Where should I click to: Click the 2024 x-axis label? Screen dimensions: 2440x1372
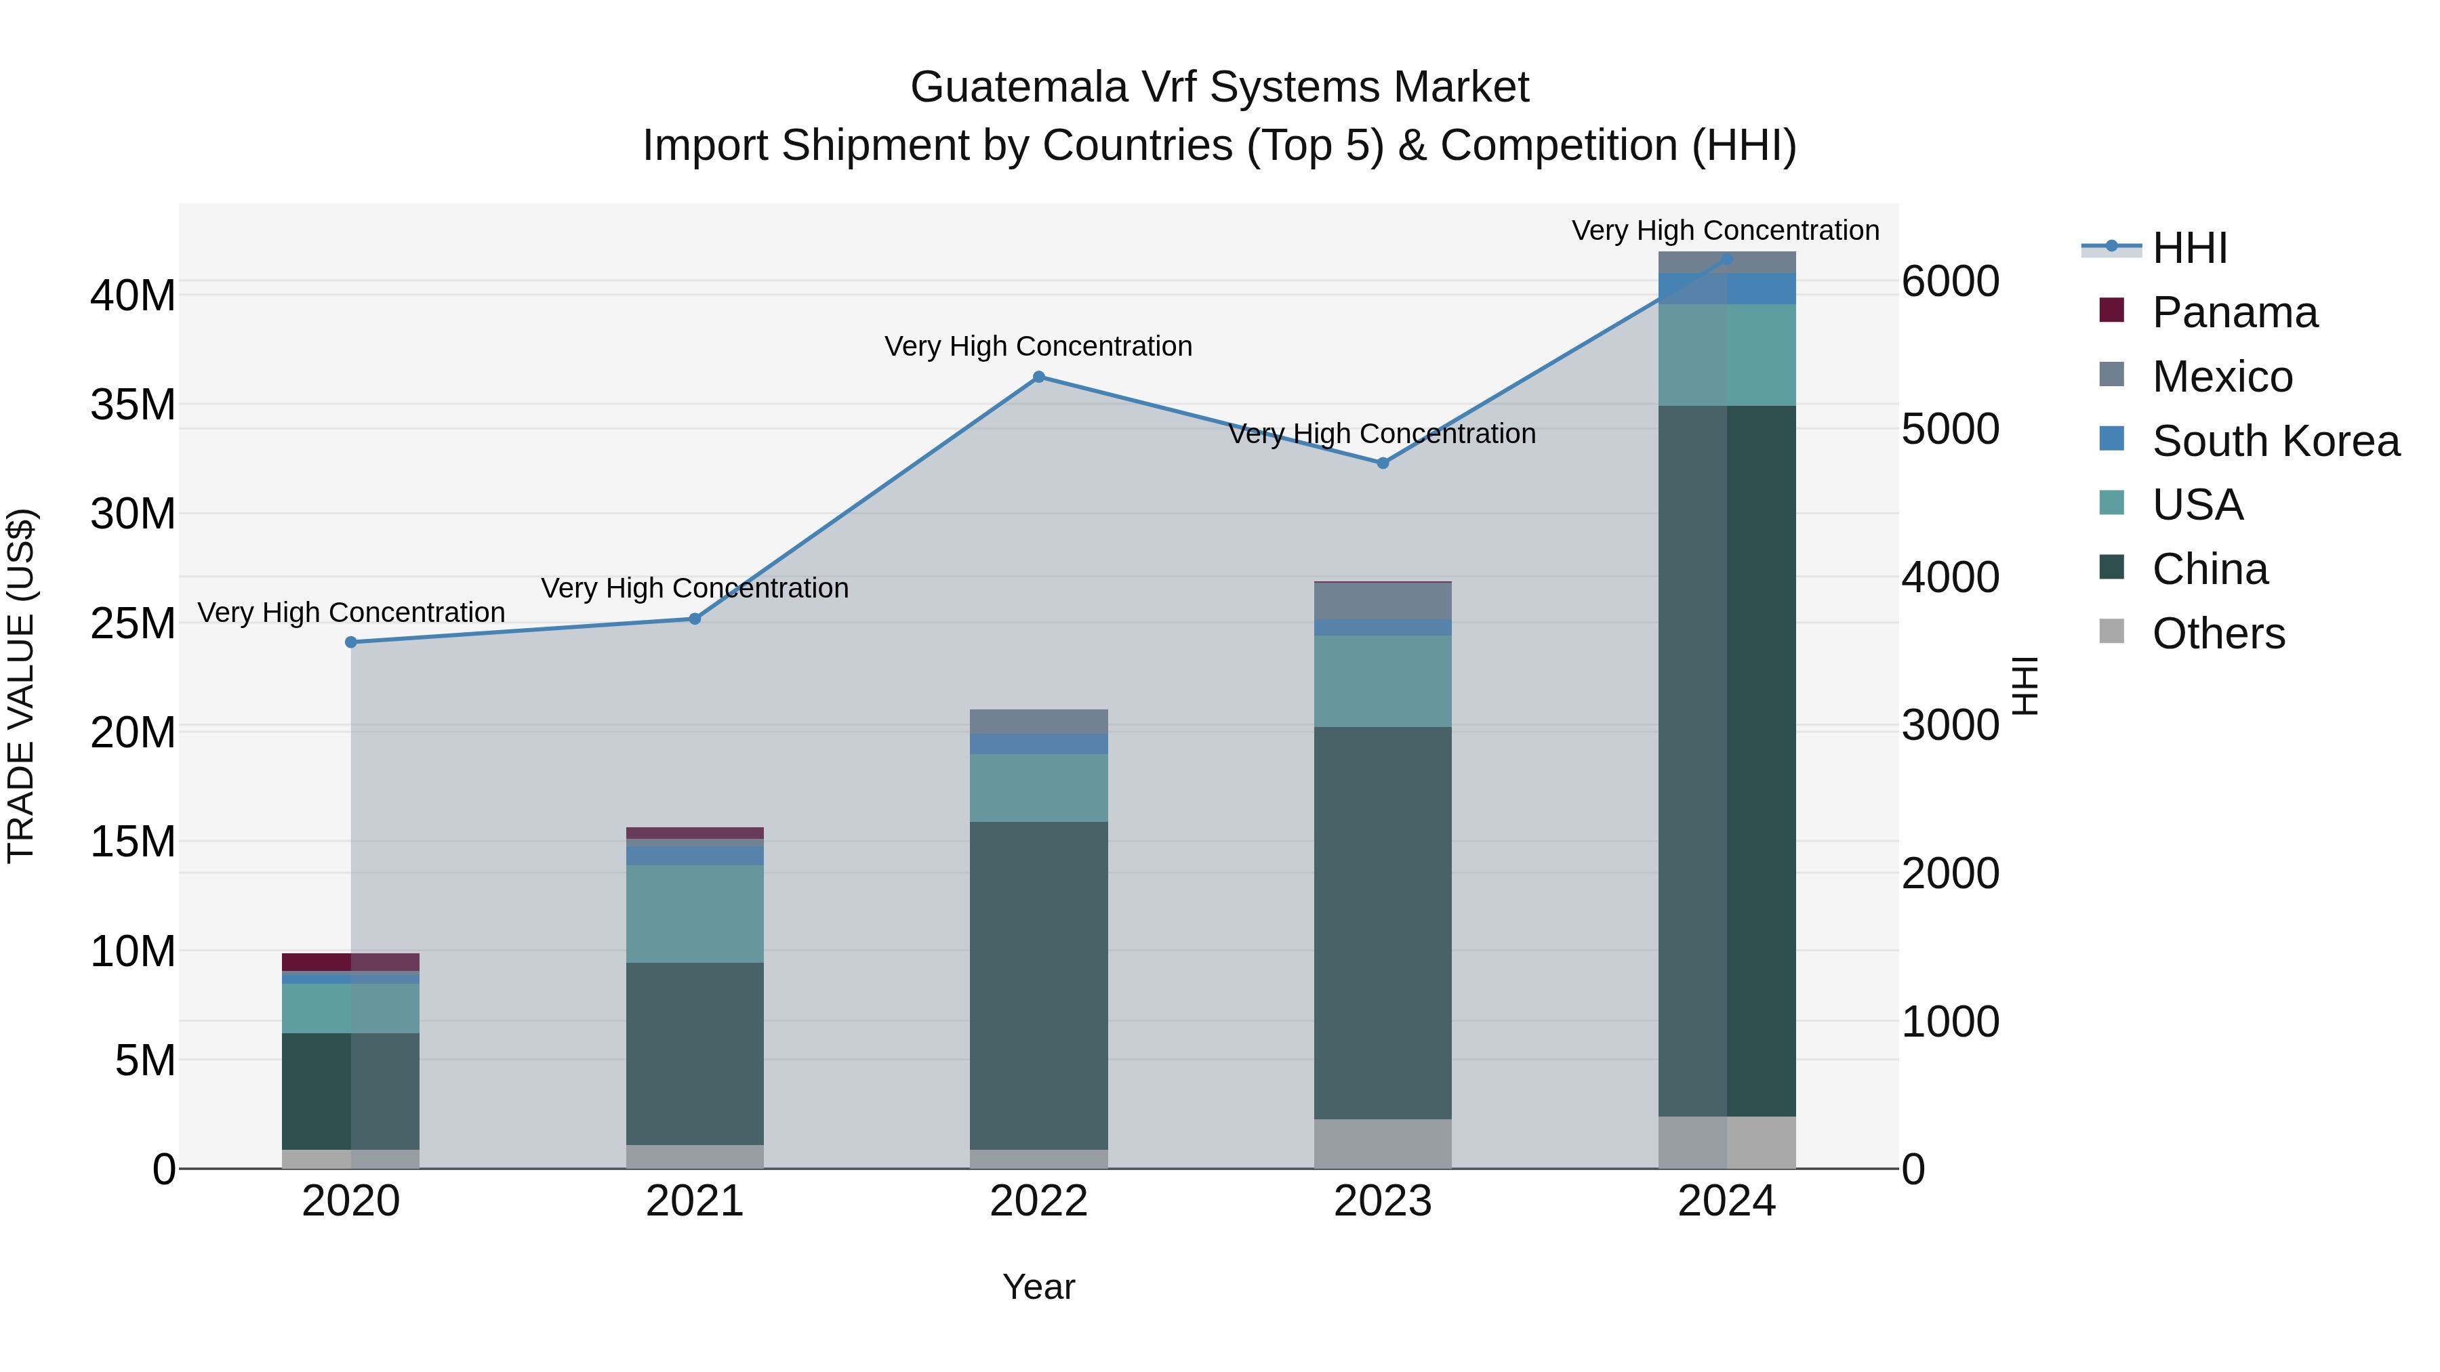[1727, 1201]
